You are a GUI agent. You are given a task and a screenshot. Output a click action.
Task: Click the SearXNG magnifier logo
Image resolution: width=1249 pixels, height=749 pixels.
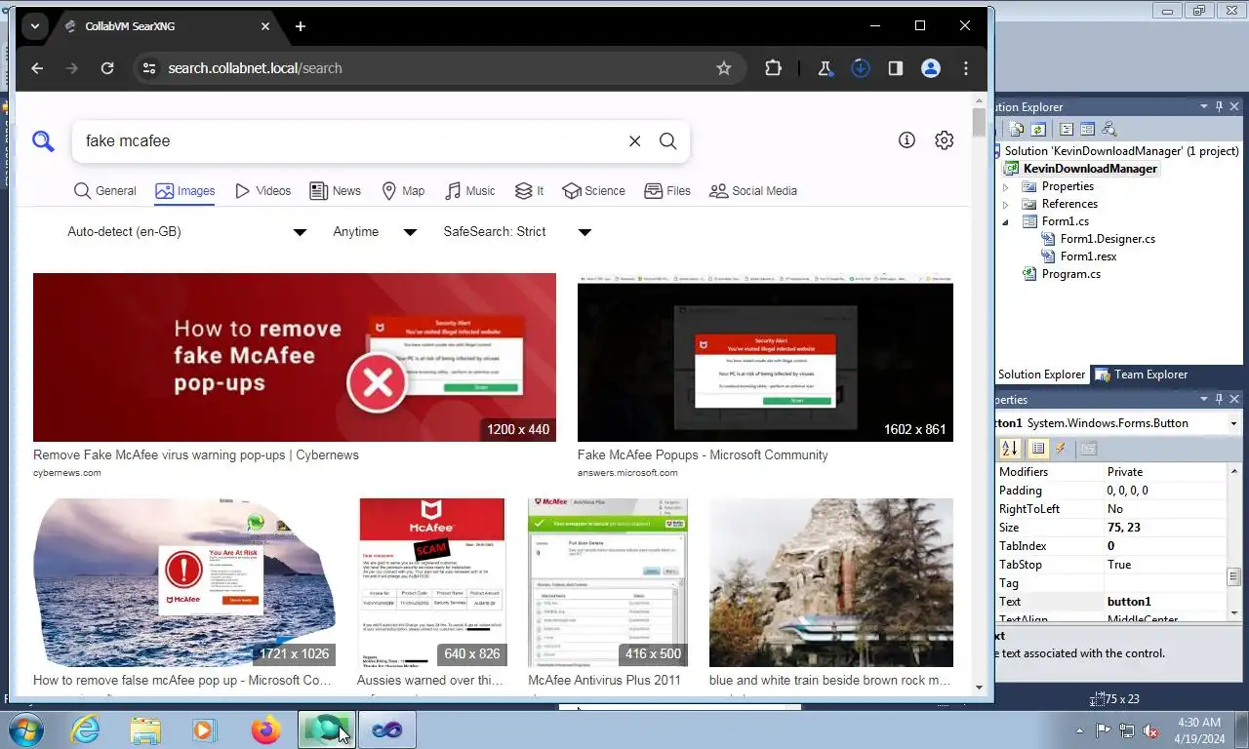pos(43,141)
